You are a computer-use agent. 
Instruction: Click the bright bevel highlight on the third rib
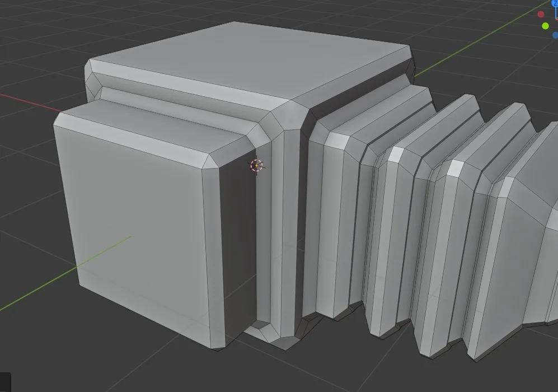click(455, 168)
